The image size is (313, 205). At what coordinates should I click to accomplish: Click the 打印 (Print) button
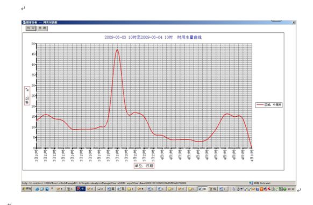[x=31, y=28]
